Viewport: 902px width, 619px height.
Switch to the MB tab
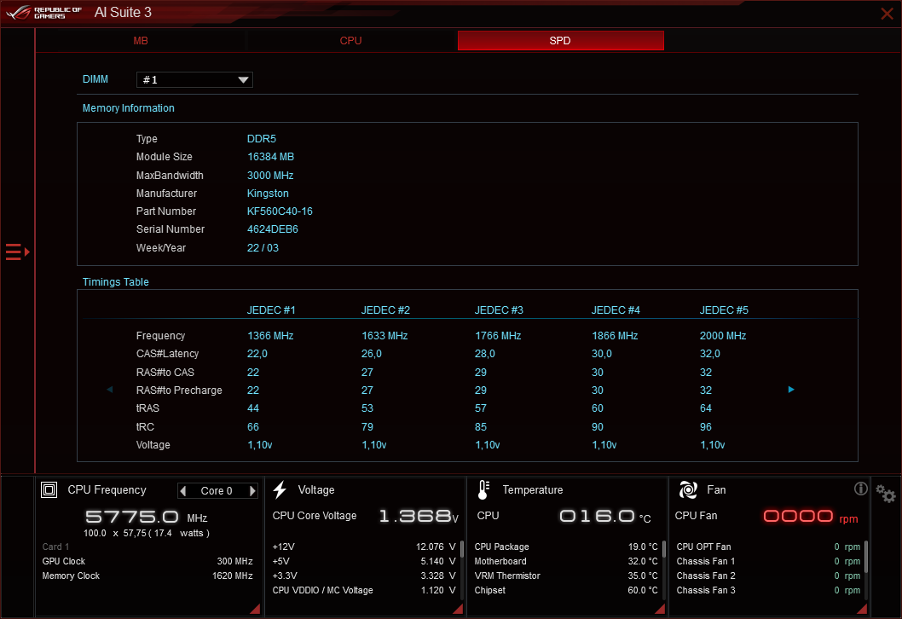tap(140, 40)
